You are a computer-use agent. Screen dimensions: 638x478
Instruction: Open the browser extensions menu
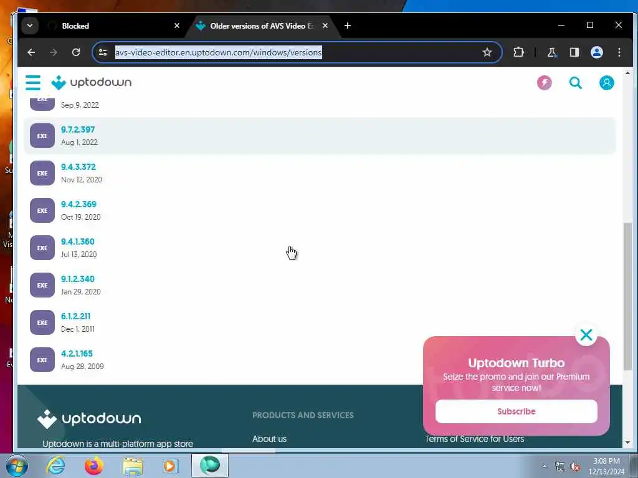pos(518,52)
